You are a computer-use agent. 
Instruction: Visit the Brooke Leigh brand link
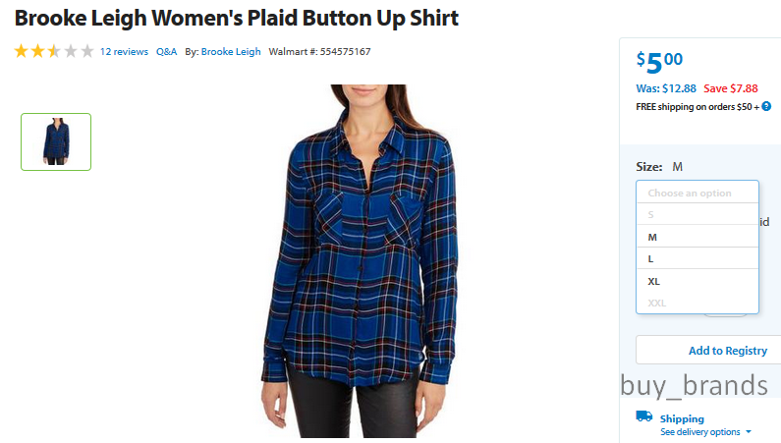click(x=231, y=52)
